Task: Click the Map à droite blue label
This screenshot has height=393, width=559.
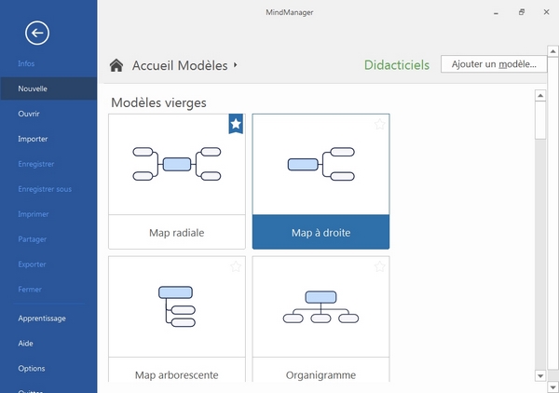Action: point(320,232)
